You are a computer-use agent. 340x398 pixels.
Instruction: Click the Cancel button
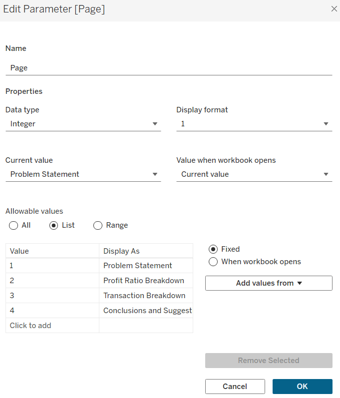pos(235,387)
